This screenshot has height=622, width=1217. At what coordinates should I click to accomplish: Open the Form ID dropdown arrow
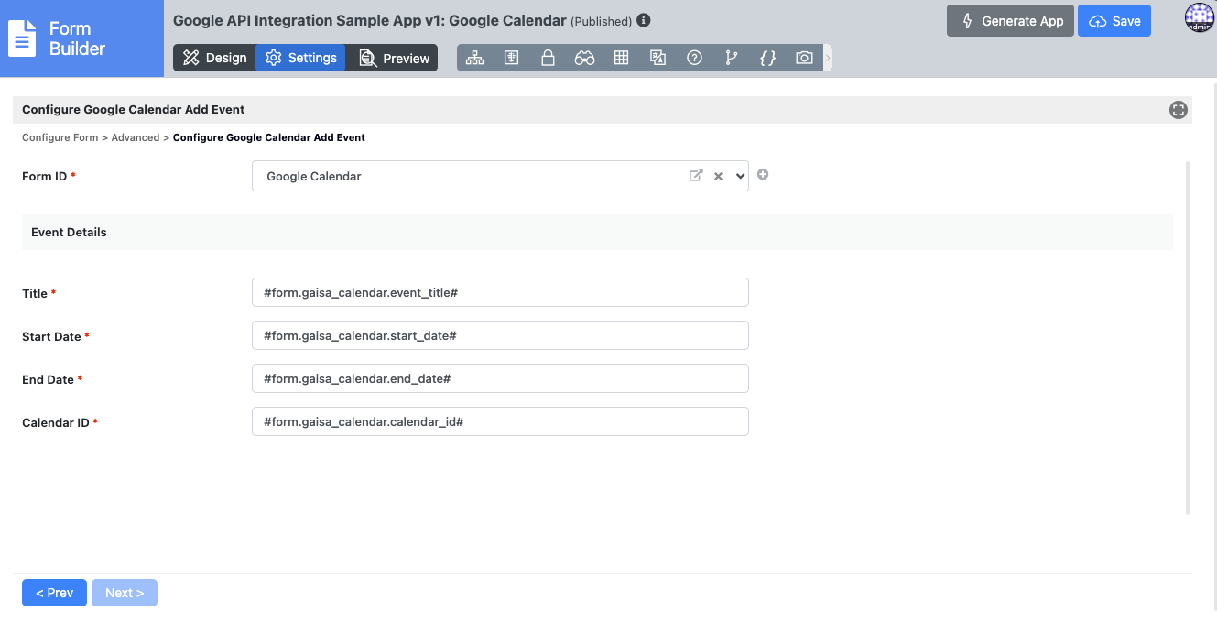tap(740, 176)
